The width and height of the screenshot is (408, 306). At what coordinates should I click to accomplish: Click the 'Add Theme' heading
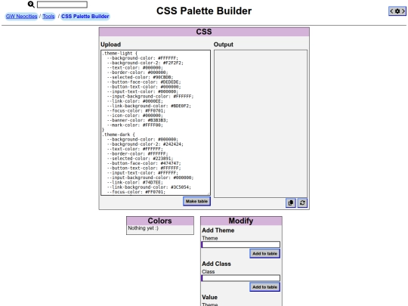(218, 230)
